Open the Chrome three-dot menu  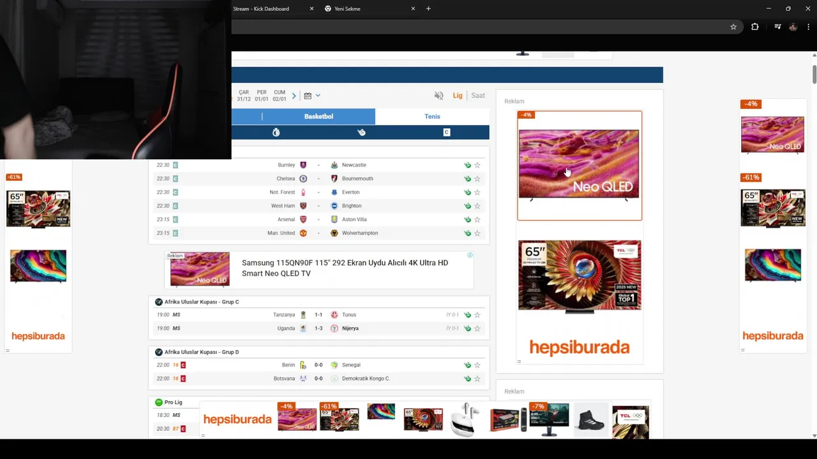coord(808,27)
